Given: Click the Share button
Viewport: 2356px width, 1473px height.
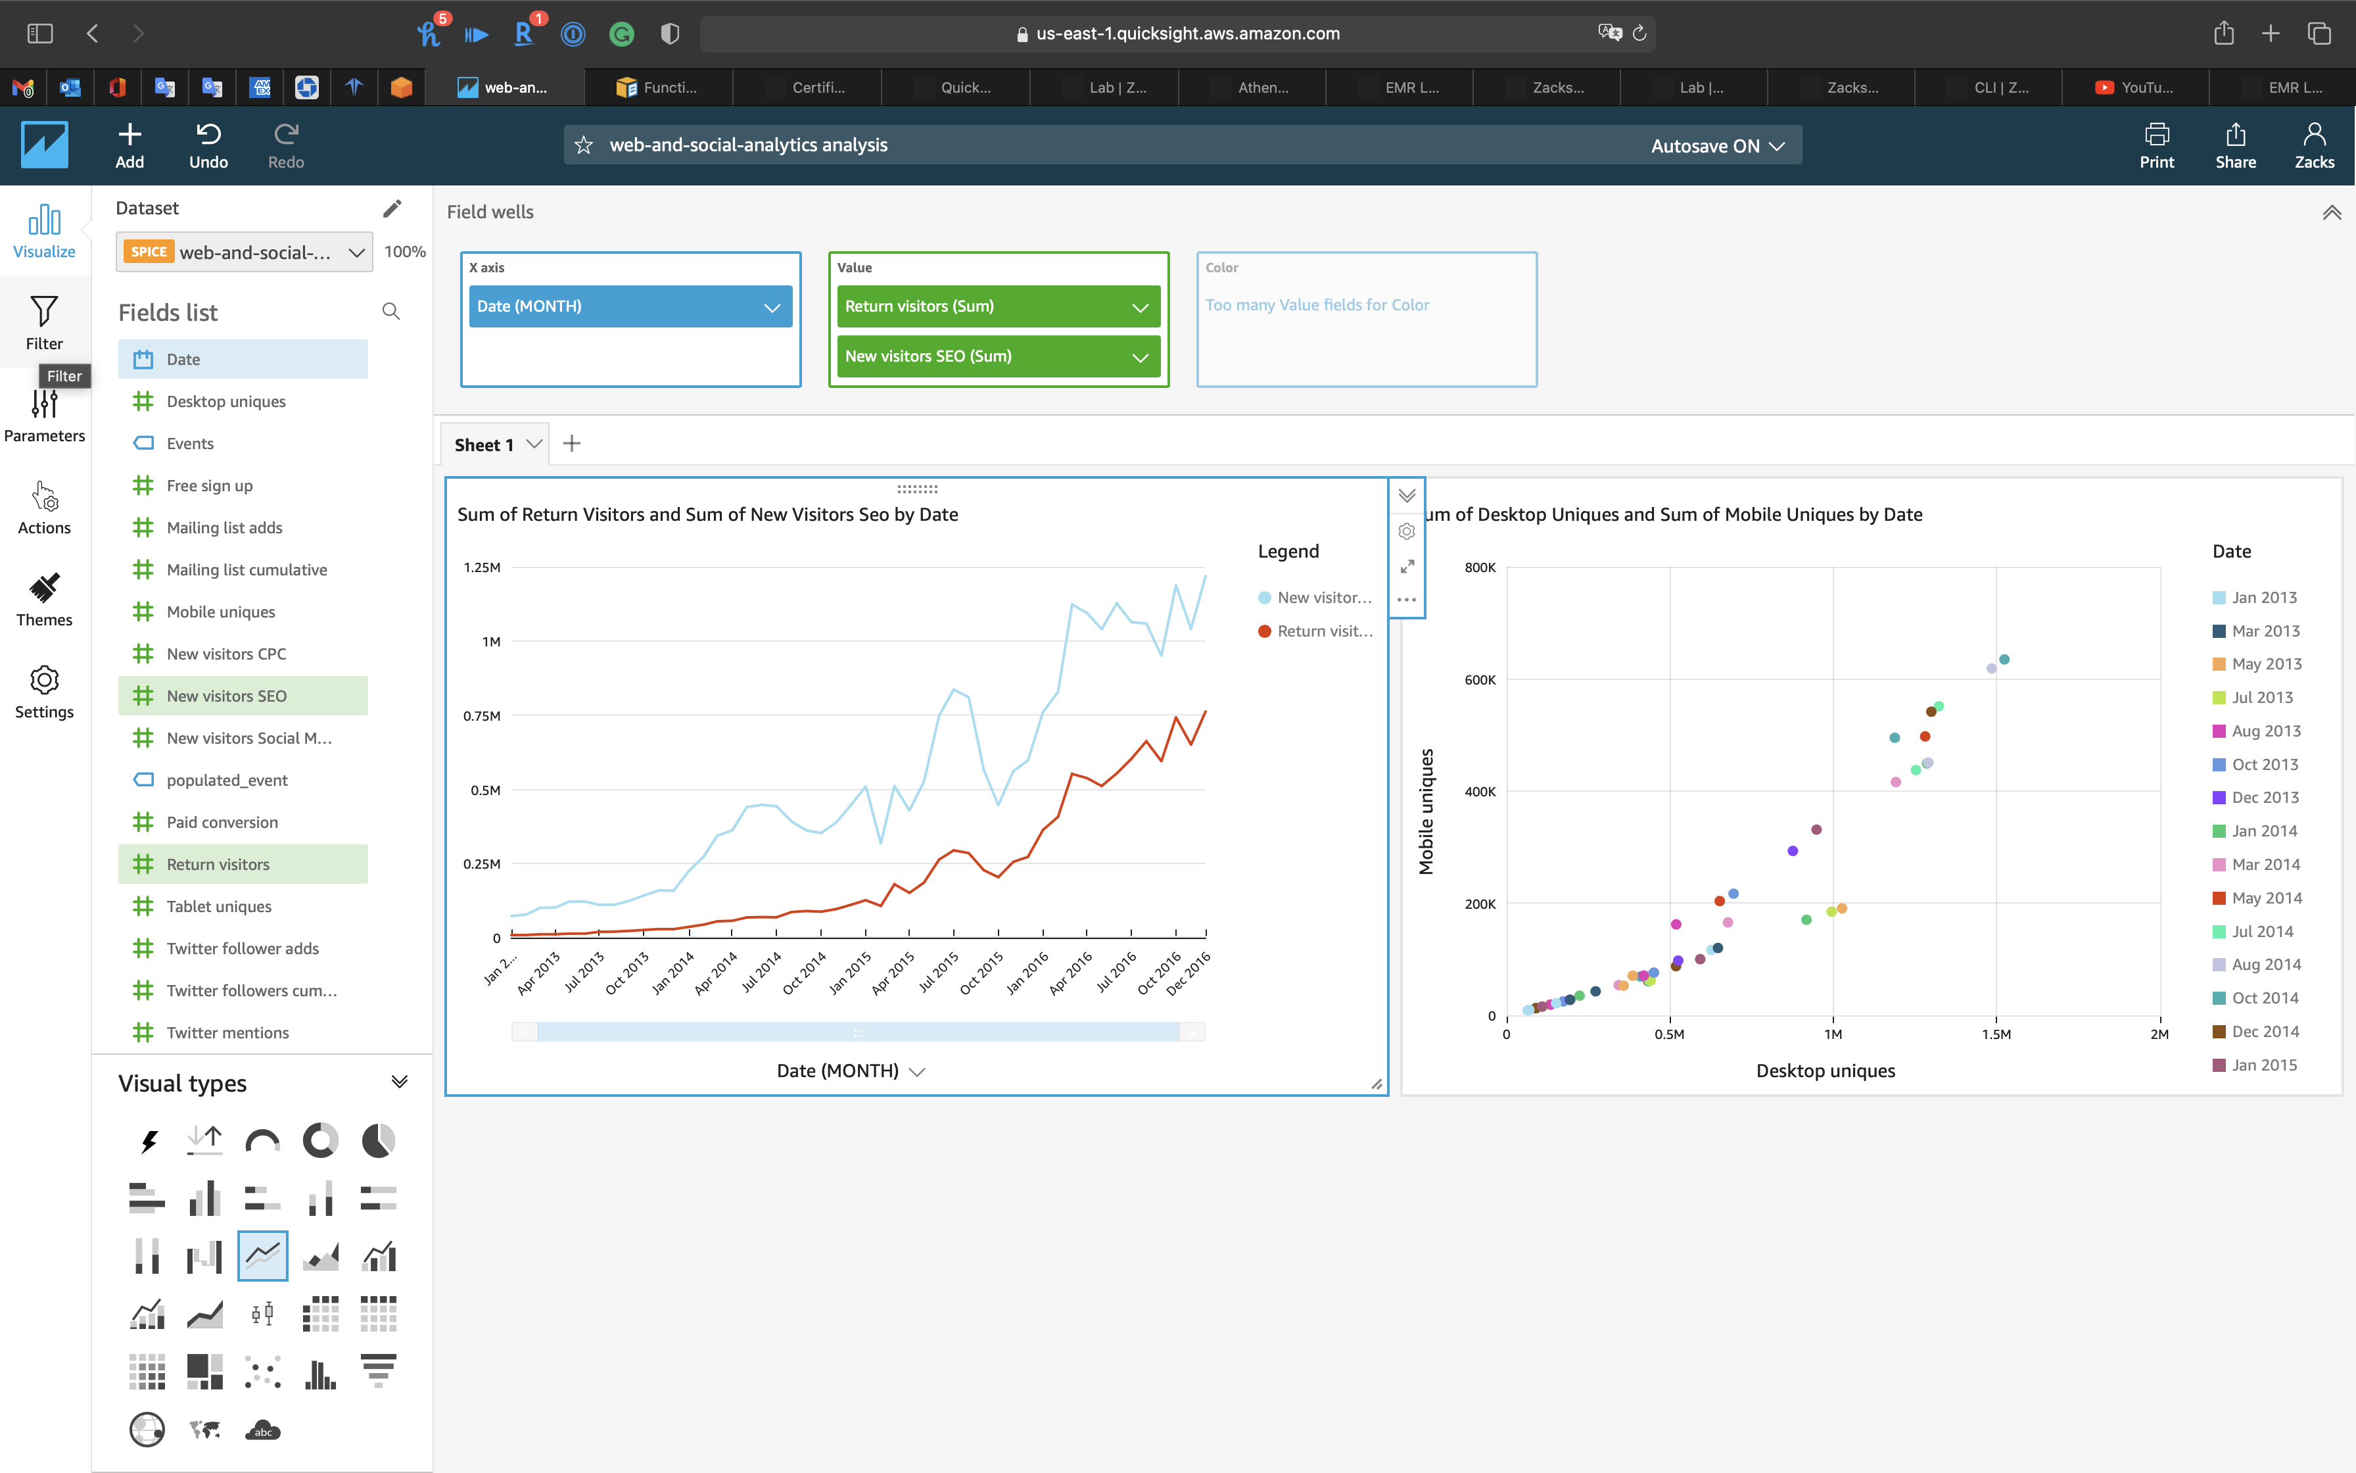Looking at the screenshot, I should point(2234,145).
